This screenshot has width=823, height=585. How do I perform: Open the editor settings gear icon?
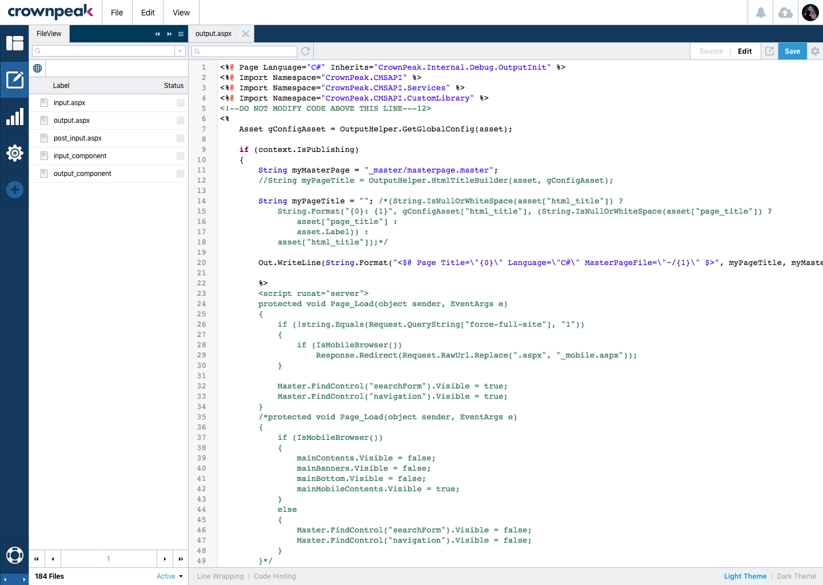coord(815,51)
